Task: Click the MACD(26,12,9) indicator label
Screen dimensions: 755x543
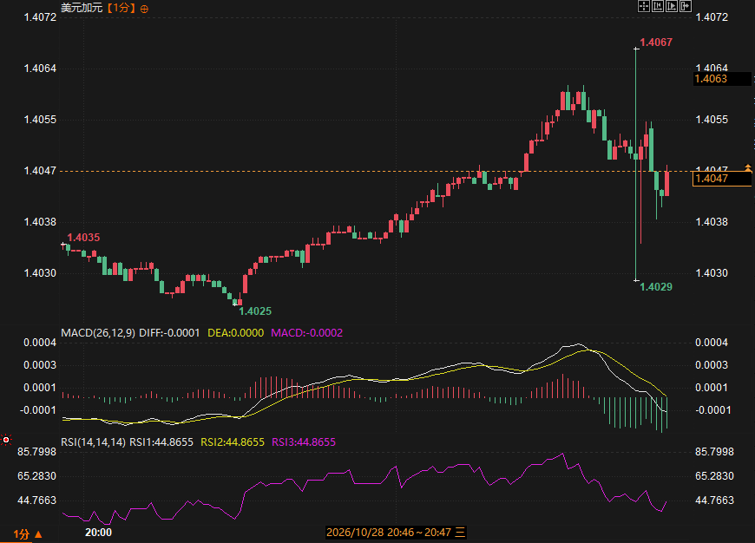Action: point(98,332)
